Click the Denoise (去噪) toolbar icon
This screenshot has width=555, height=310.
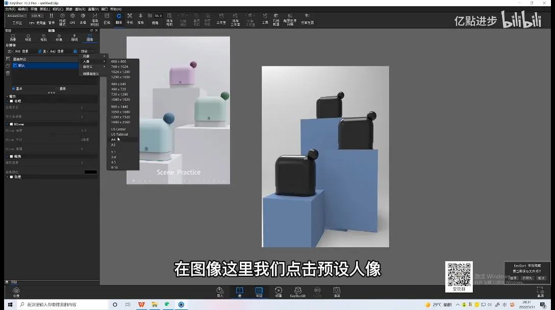83,19
